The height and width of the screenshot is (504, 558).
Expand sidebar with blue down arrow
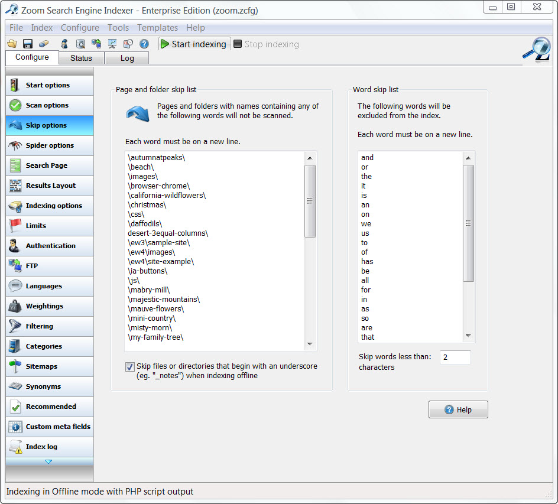click(48, 461)
